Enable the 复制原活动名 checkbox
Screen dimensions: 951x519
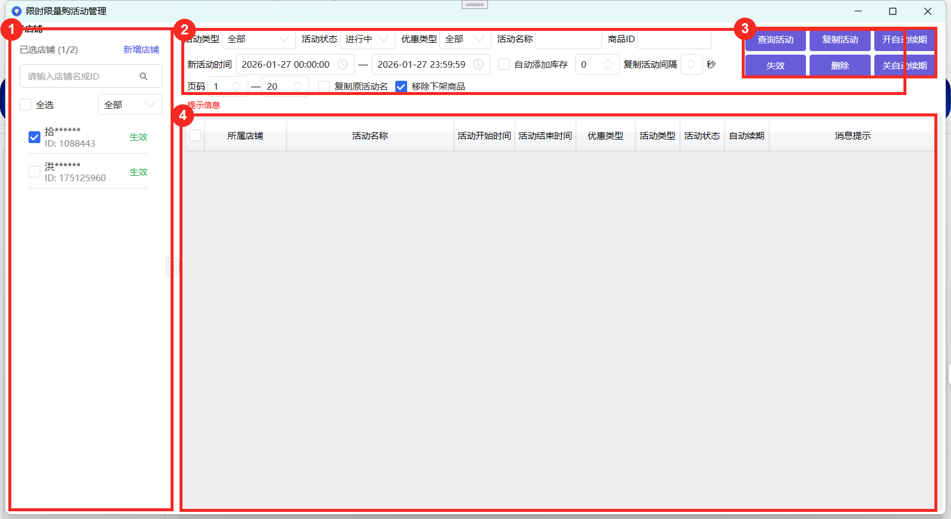pos(324,87)
